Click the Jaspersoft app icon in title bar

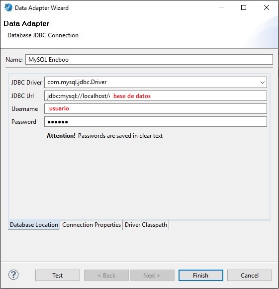(x=8, y=8)
